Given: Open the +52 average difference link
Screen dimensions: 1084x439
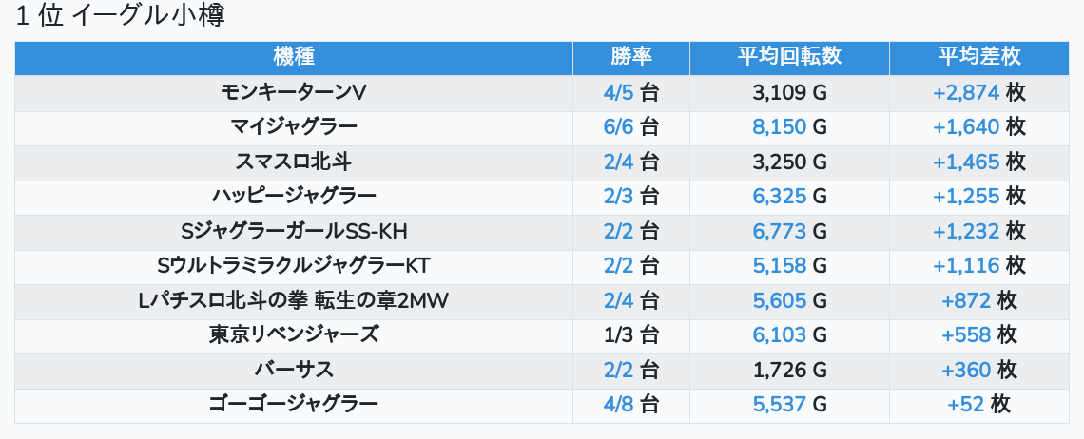Looking at the screenshot, I should click(x=966, y=404).
